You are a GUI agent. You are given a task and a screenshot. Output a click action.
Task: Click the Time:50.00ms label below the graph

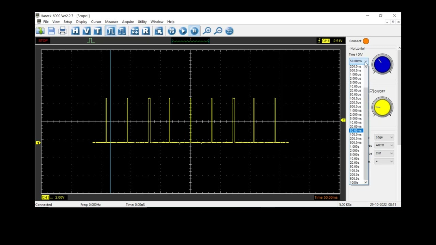point(326,197)
